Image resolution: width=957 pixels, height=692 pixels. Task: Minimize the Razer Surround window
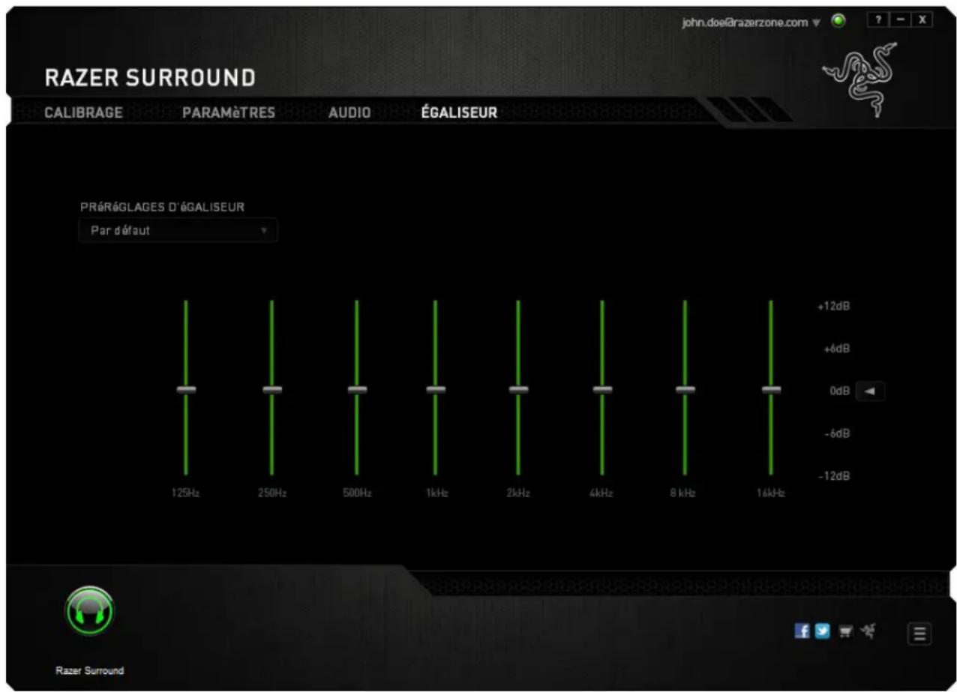[x=900, y=20]
